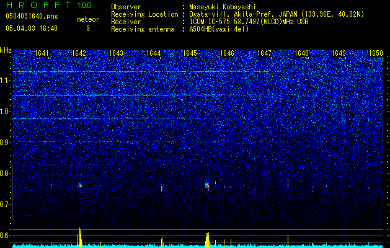Viewport: 390px width, 248px height.
Task: Click the 1642 time axis label
Action: 79,53
